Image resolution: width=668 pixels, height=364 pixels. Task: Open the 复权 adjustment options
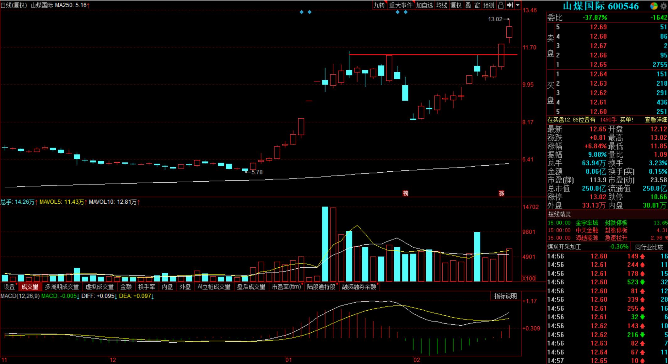coord(456,5)
